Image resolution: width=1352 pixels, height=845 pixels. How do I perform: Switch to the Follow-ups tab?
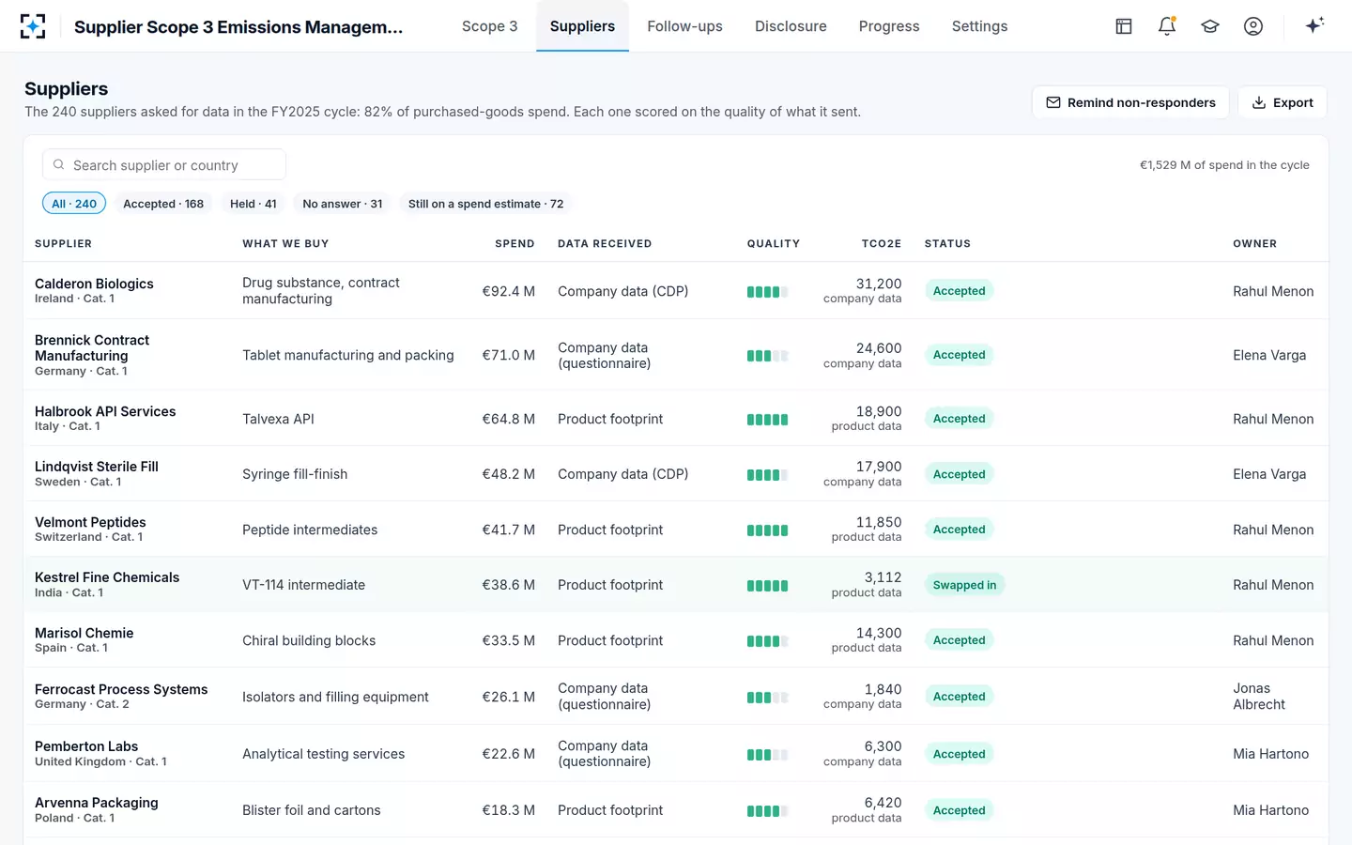click(684, 26)
